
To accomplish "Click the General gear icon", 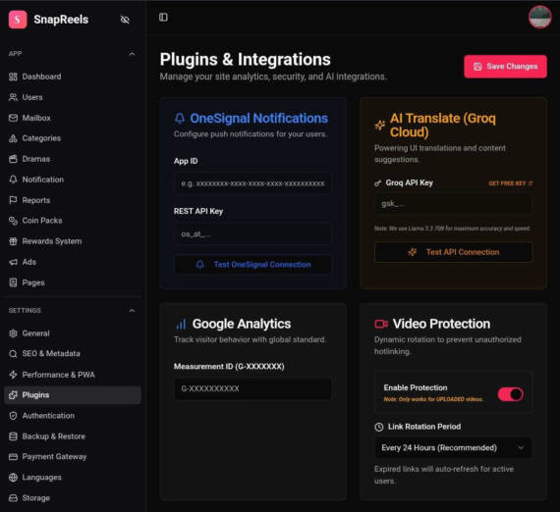I will click(13, 333).
